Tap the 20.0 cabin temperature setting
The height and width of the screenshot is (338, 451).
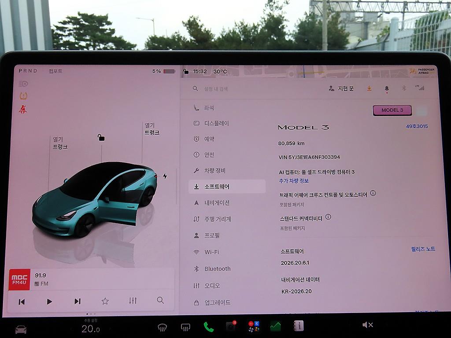click(x=91, y=328)
